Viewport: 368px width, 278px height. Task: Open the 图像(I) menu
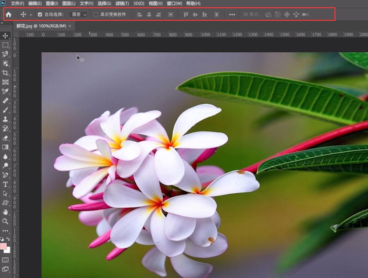tap(52, 3)
